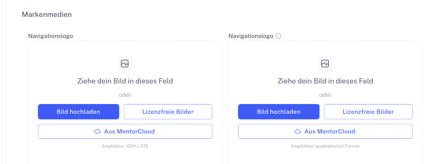This screenshot has width=432, height=164.
Task: Click the cloud icon in the right Aus MentorCloud button
Action: pos(298,131)
